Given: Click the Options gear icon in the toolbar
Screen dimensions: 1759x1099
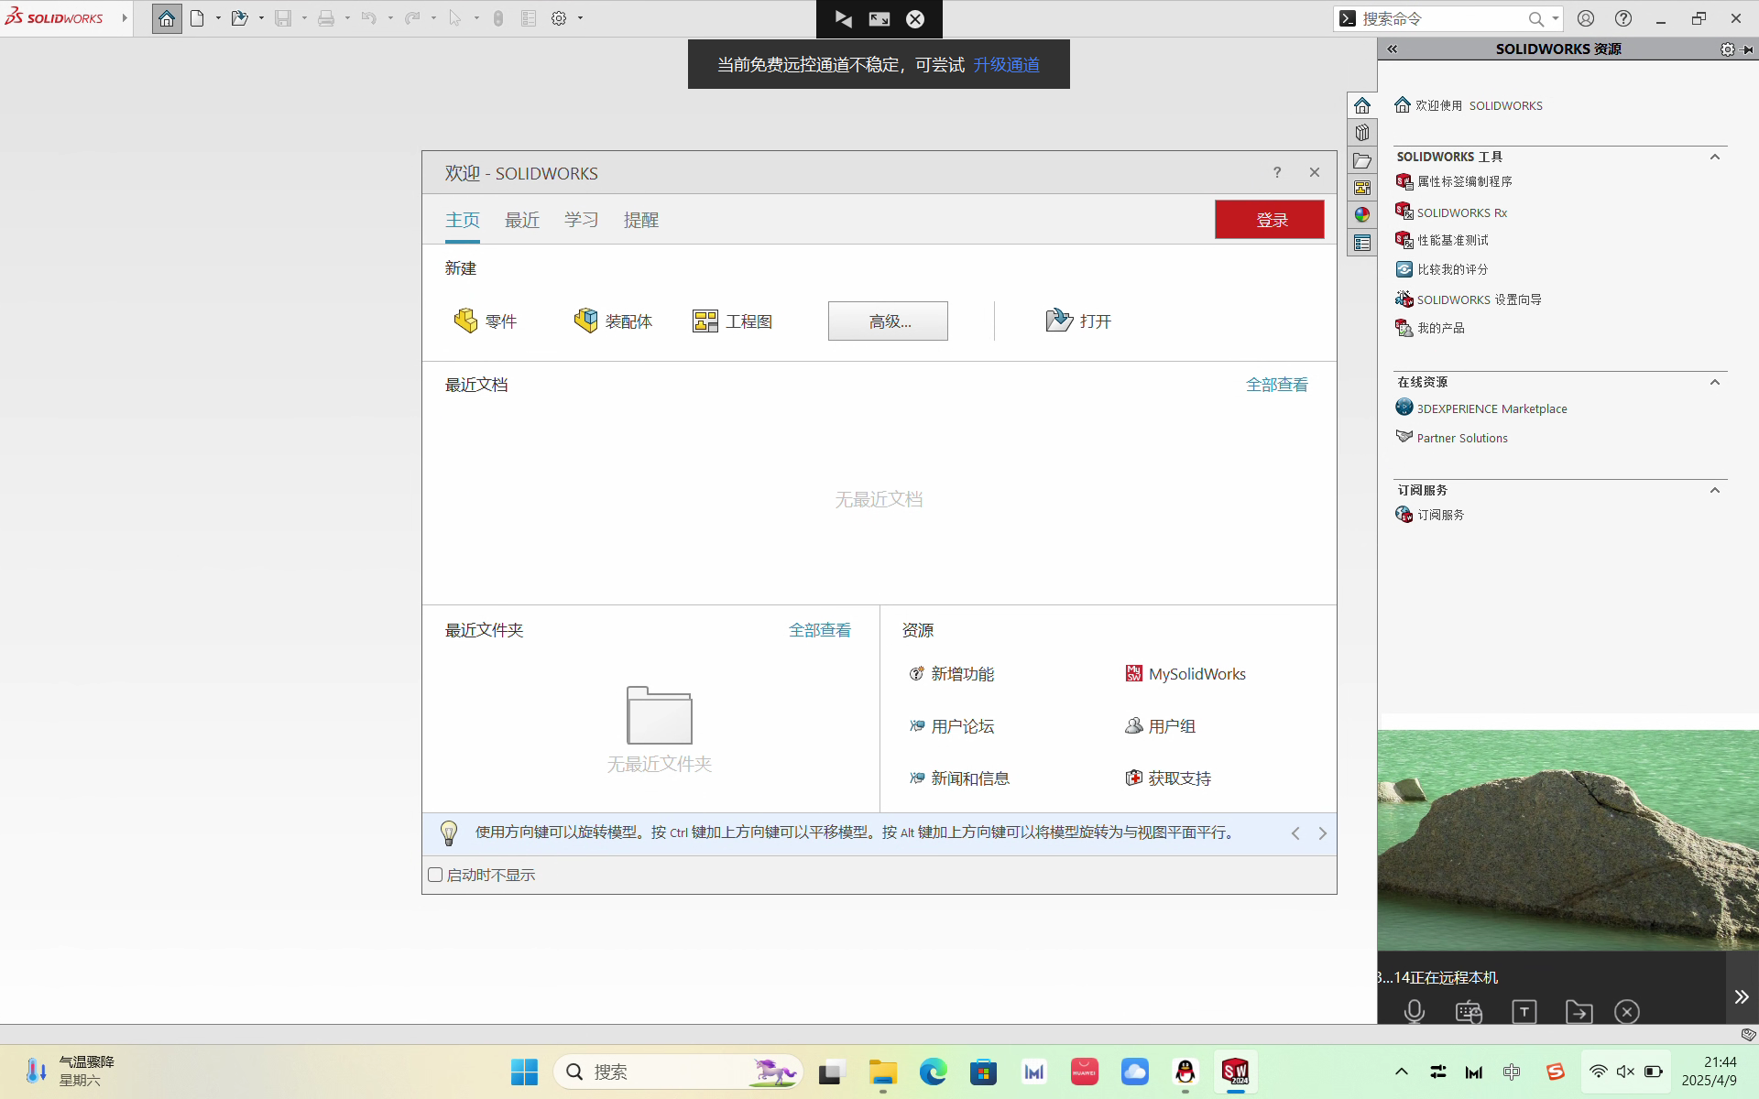Looking at the screenshot, I should (559, 18).
